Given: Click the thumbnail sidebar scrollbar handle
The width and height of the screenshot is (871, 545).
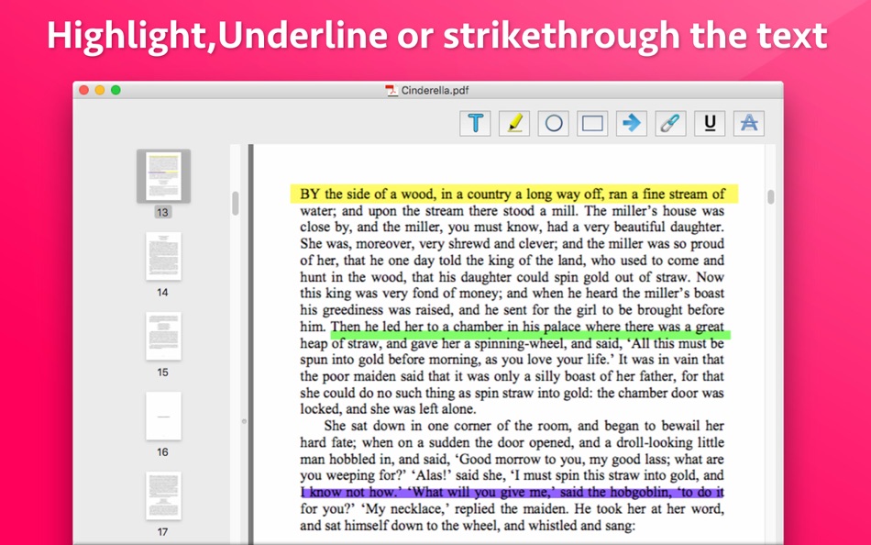Looking at the screenshot, I should (x=236, y=203).
